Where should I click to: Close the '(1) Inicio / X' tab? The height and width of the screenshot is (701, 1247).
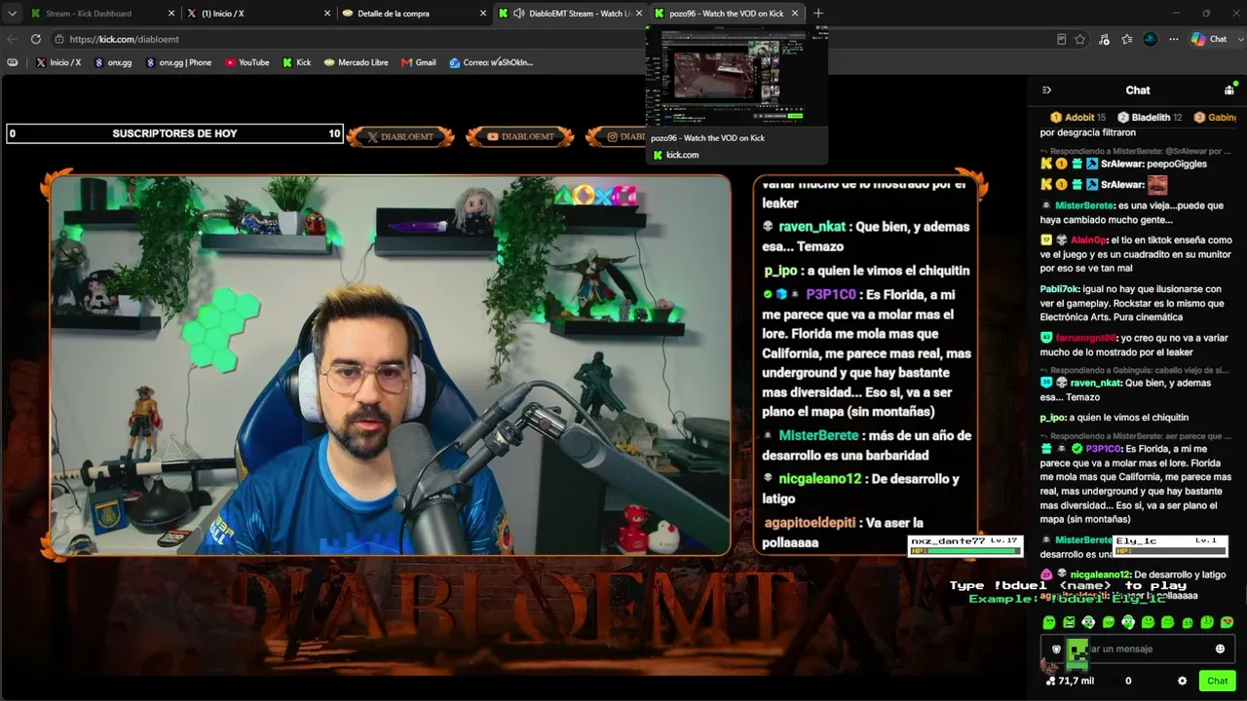coord(327,14)
